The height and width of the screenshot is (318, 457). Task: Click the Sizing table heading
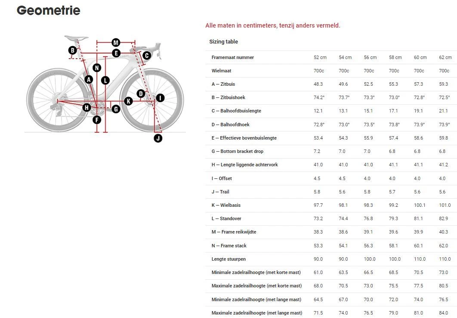[223, 42]
